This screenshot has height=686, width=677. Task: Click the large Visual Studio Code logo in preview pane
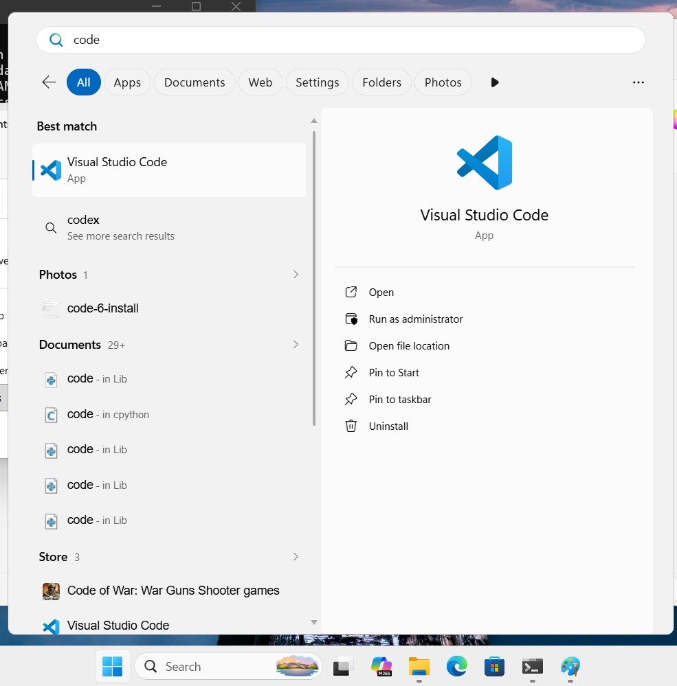tap(485, 163)
